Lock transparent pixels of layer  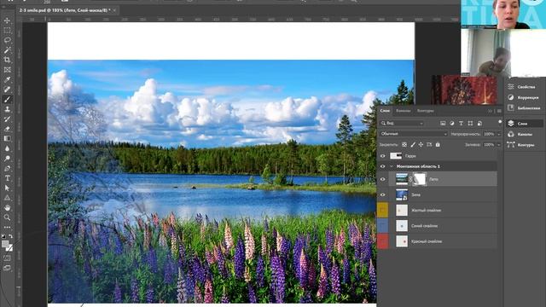click(404, 144)
